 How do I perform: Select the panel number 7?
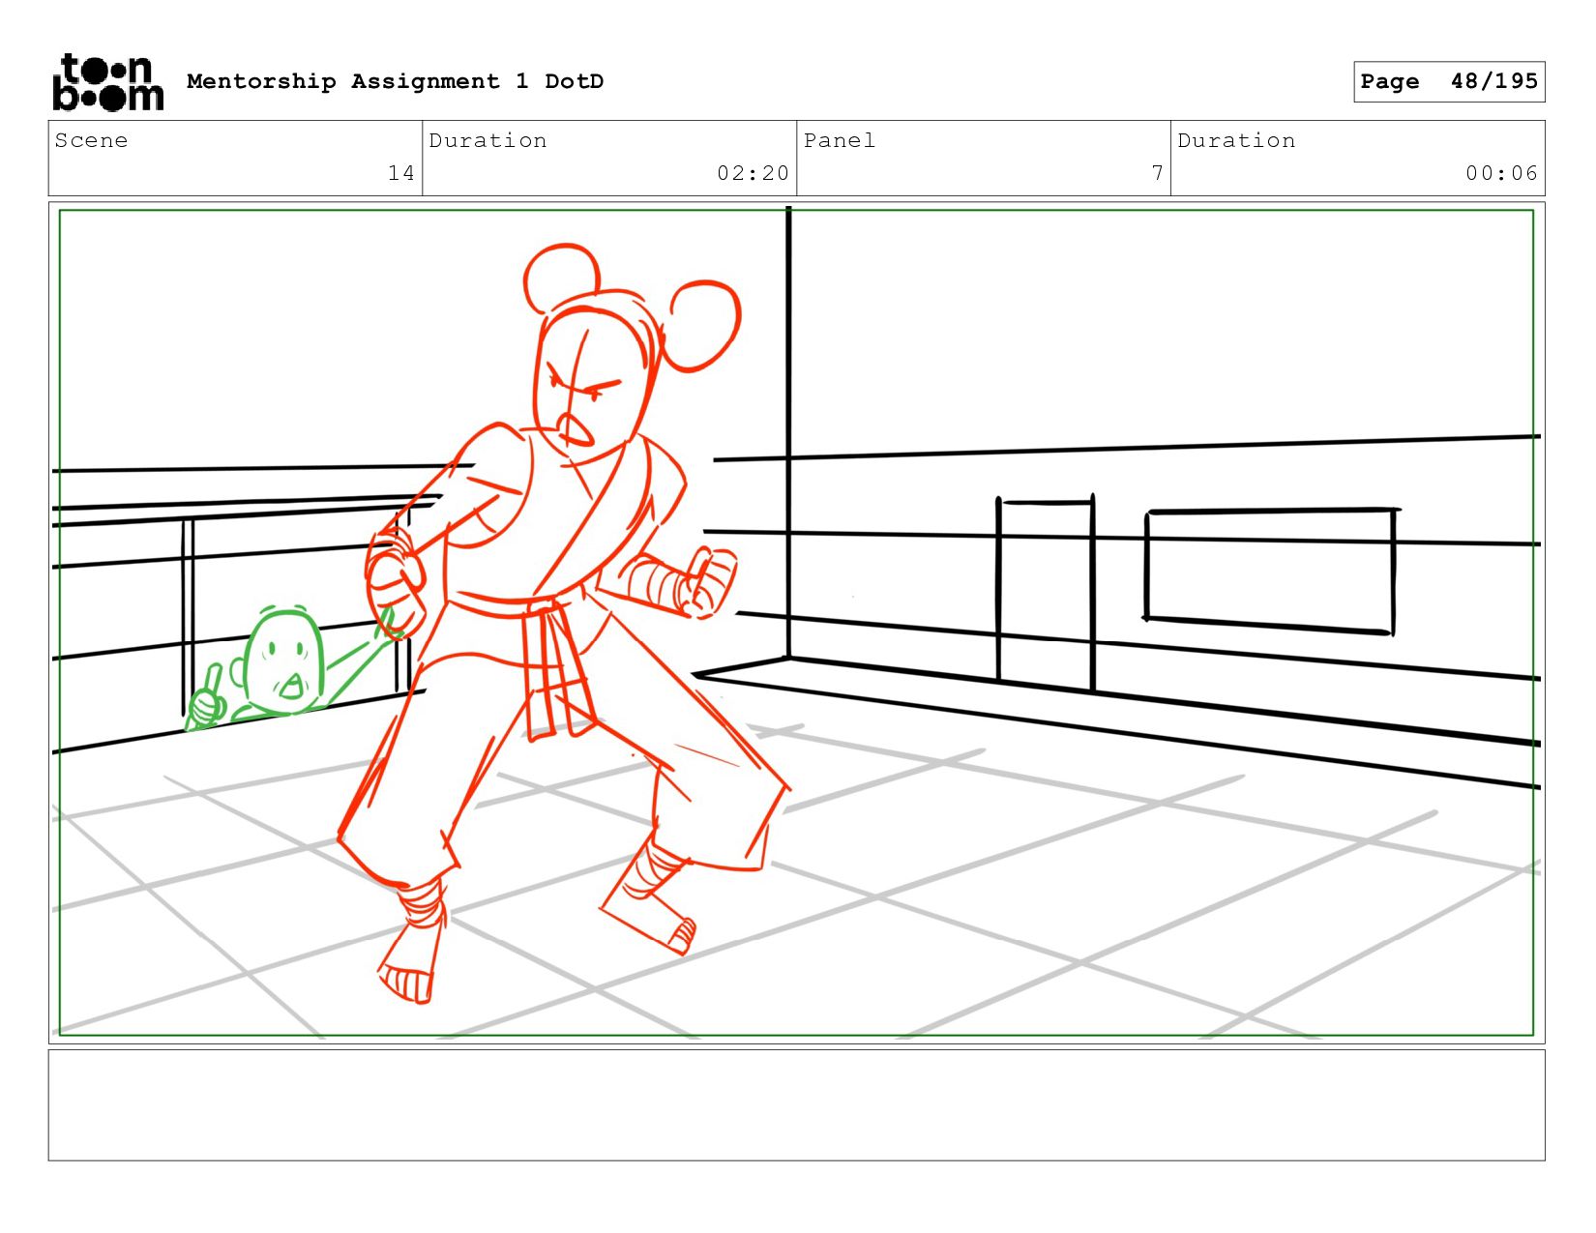1157,173
